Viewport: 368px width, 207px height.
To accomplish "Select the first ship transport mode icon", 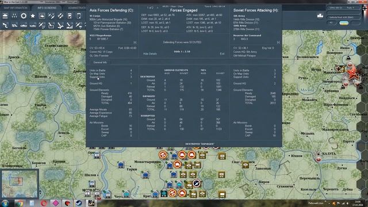I will pyautogui.click(x=24, y=25).
